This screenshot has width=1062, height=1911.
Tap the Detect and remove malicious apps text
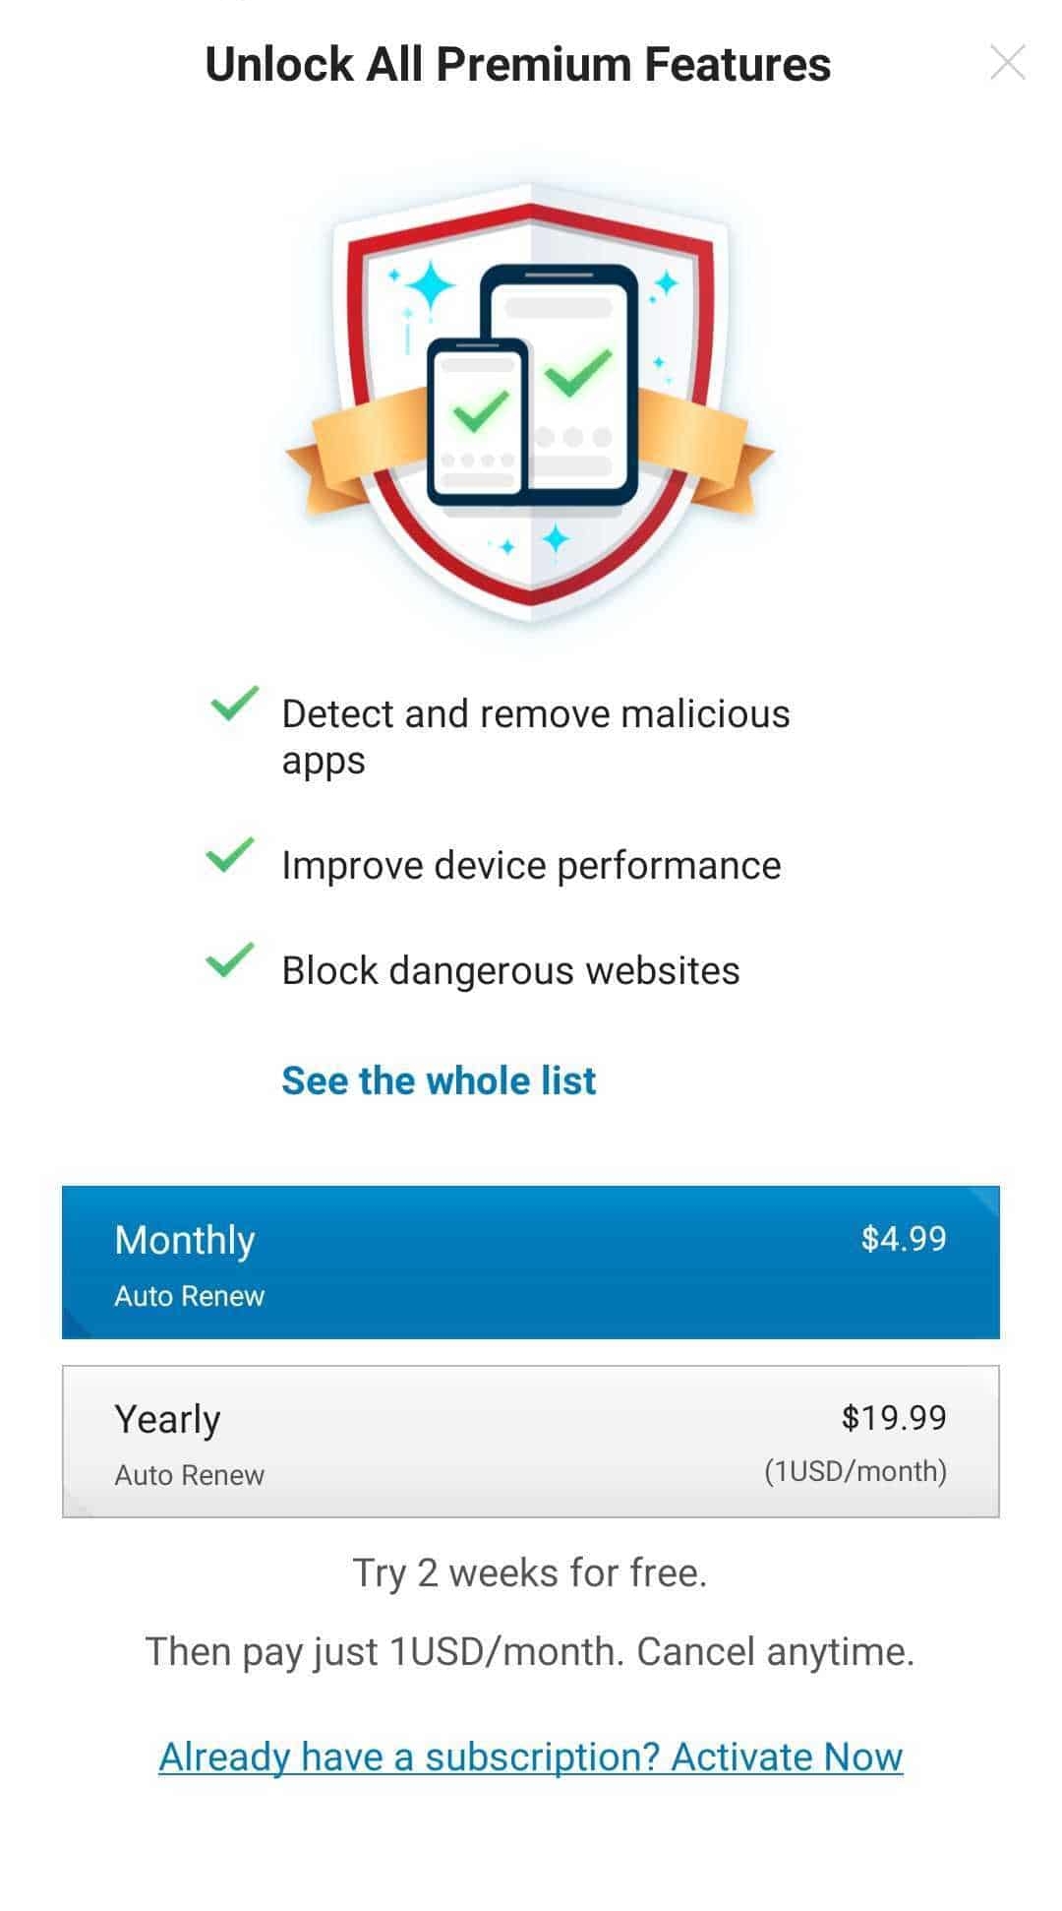pyautogui.click(x=535, y=737)
